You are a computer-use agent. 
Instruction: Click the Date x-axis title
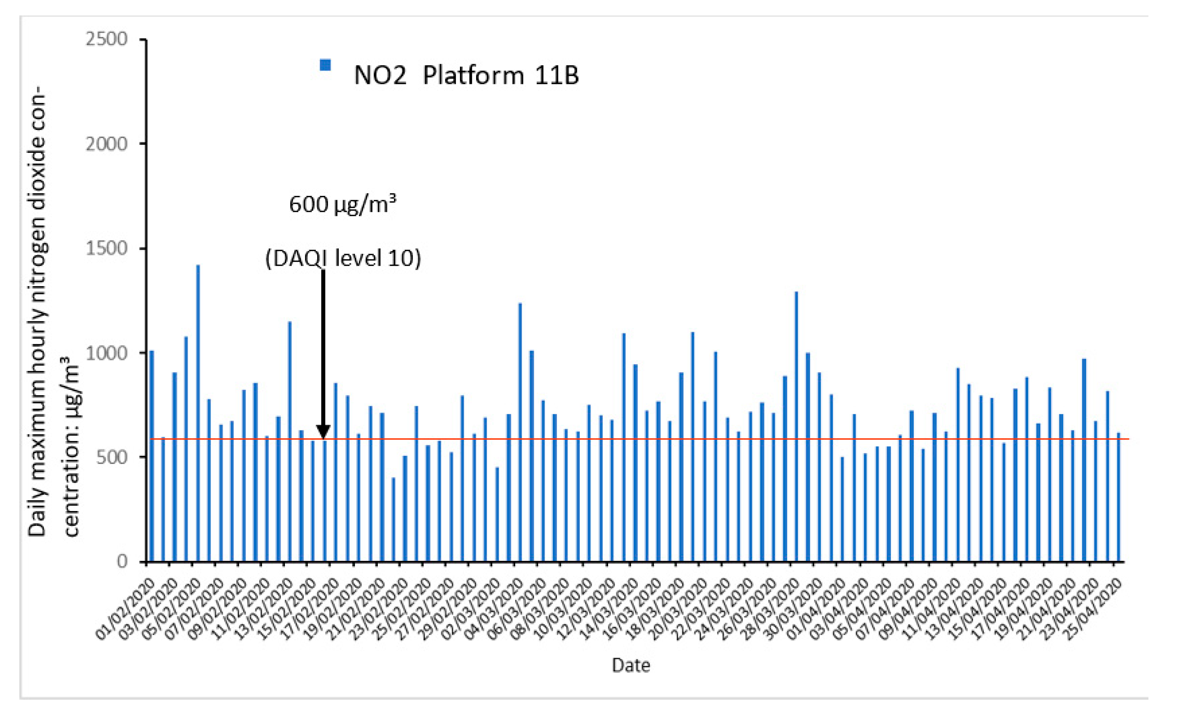click(631, 666)
